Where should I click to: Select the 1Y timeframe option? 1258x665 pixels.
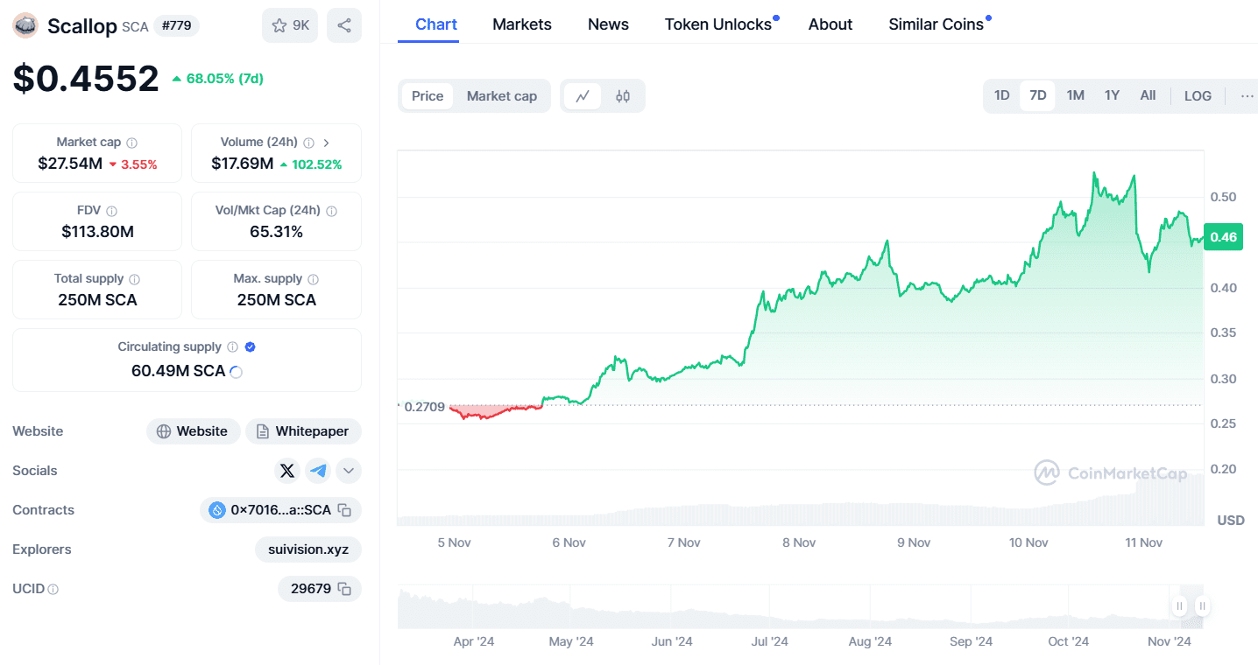[x=1112, y=94]
